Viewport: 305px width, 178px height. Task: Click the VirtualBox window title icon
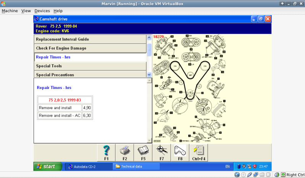3,3
